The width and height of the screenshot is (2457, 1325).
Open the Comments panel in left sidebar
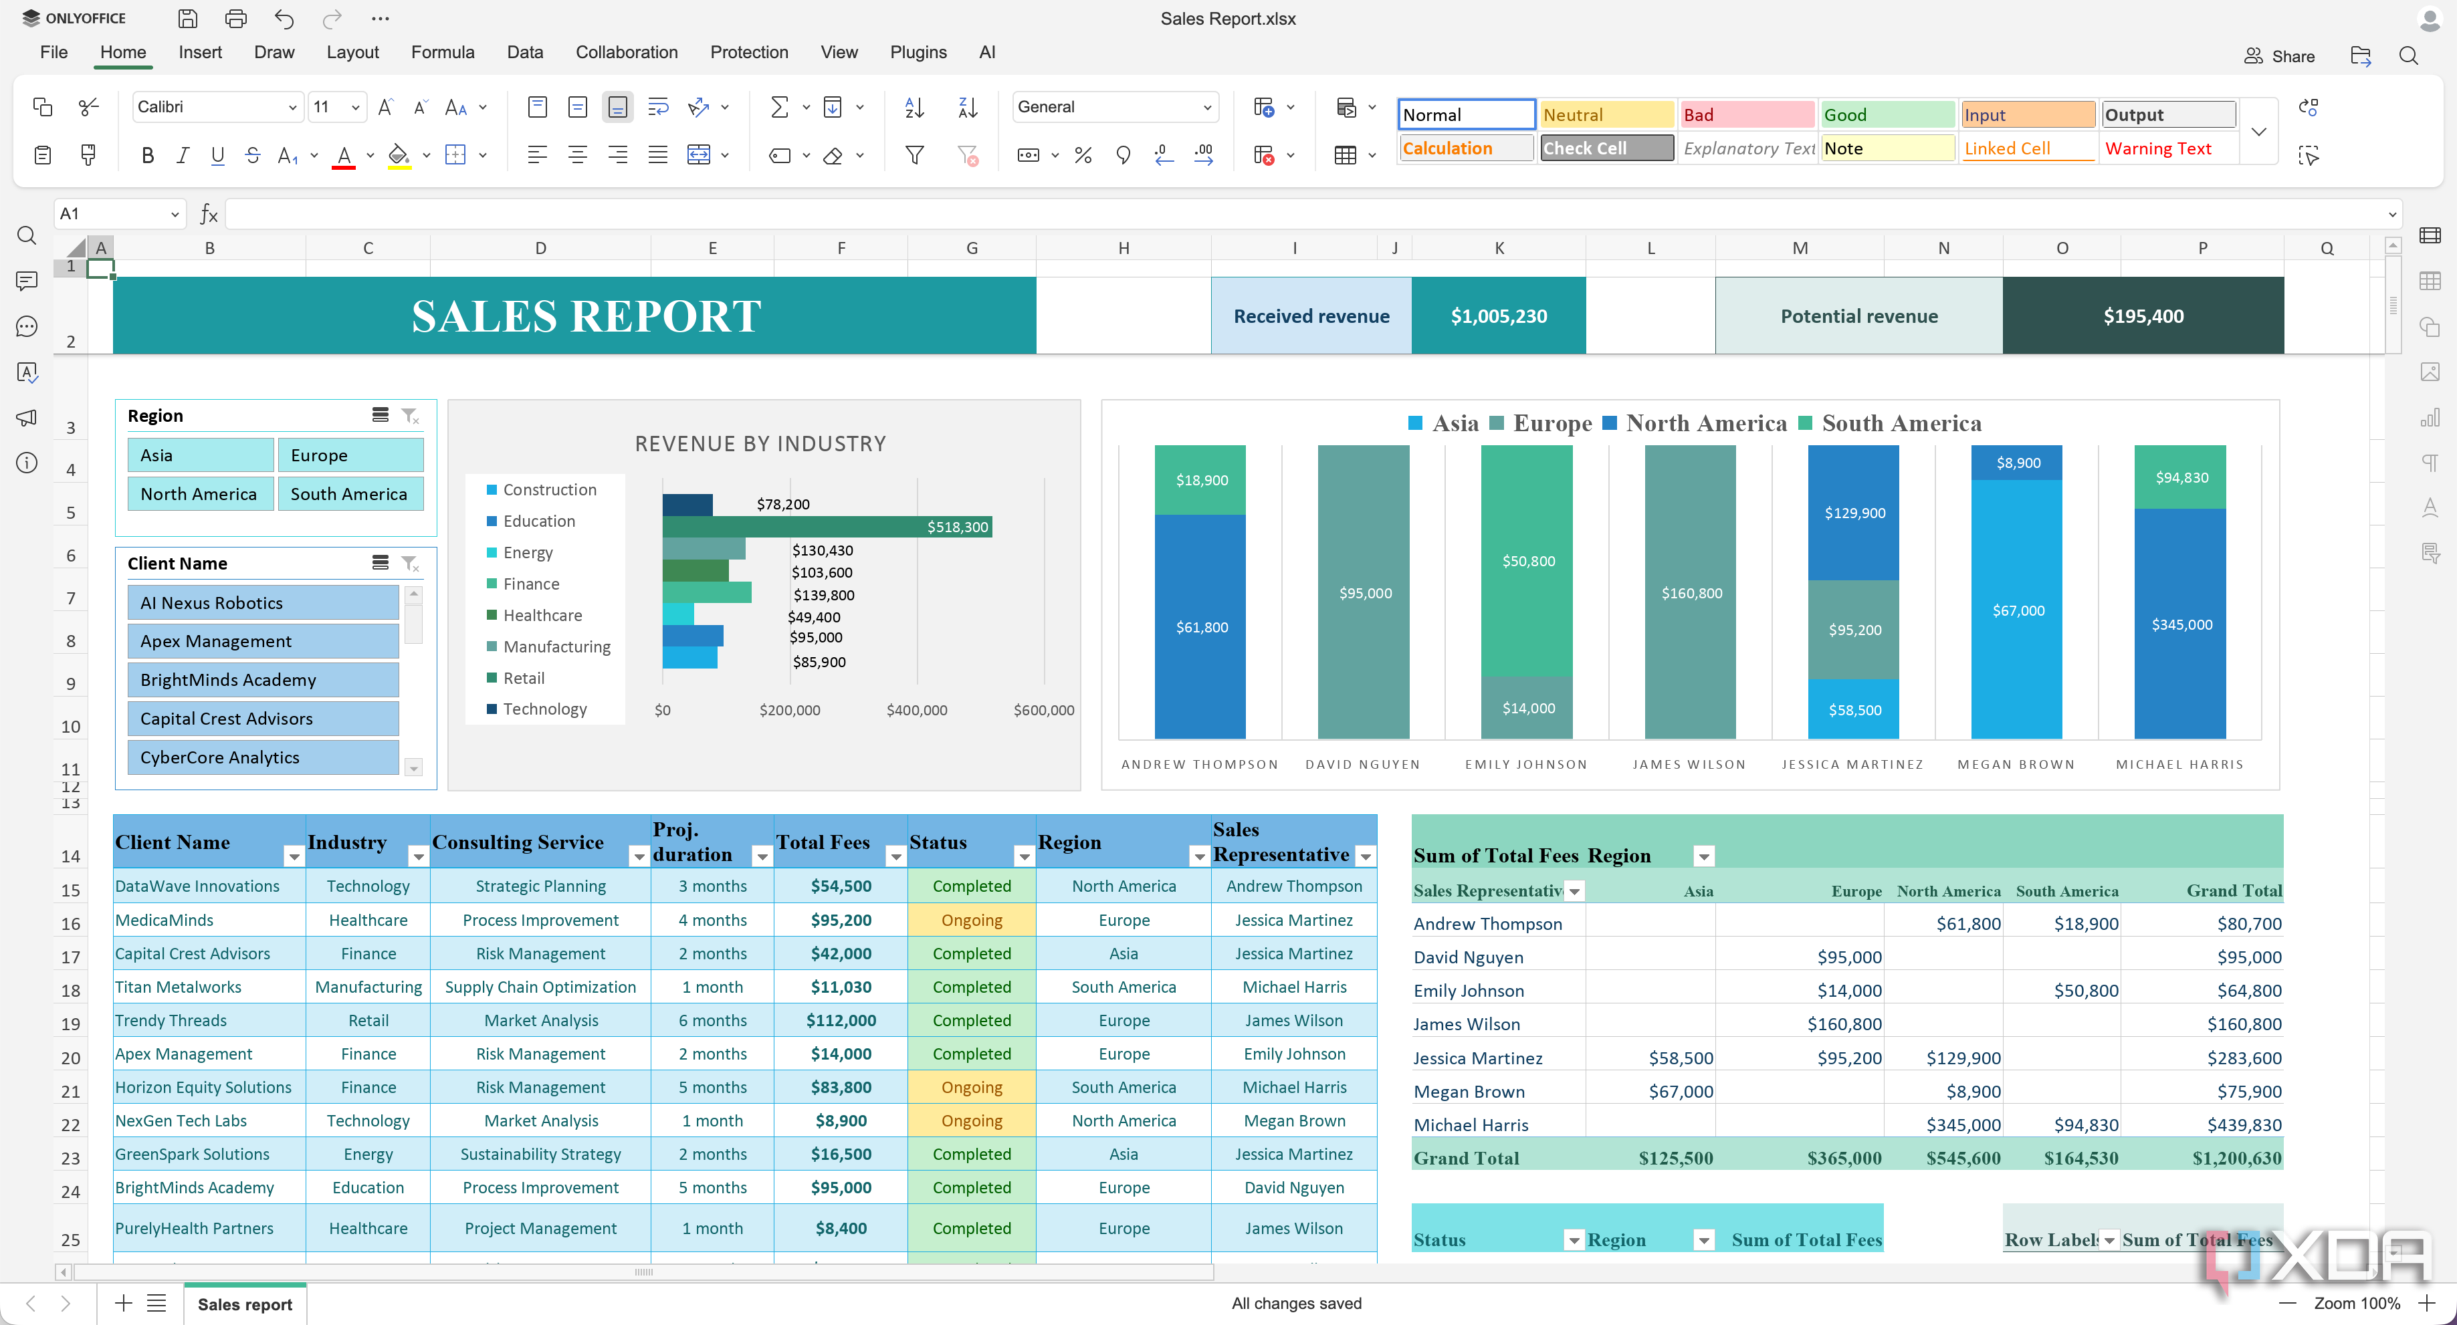point(27,281)
